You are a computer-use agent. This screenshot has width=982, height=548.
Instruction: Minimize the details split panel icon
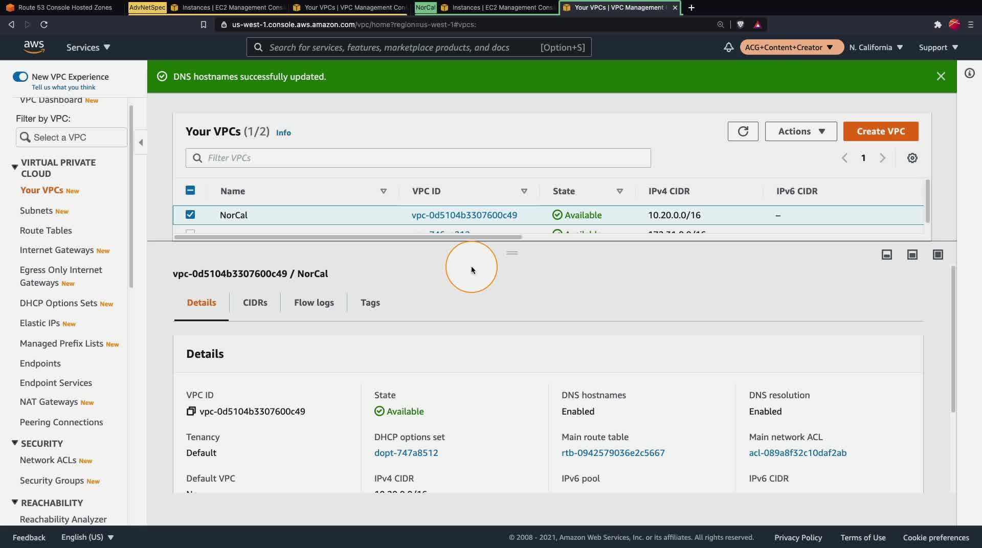point(886,255)
